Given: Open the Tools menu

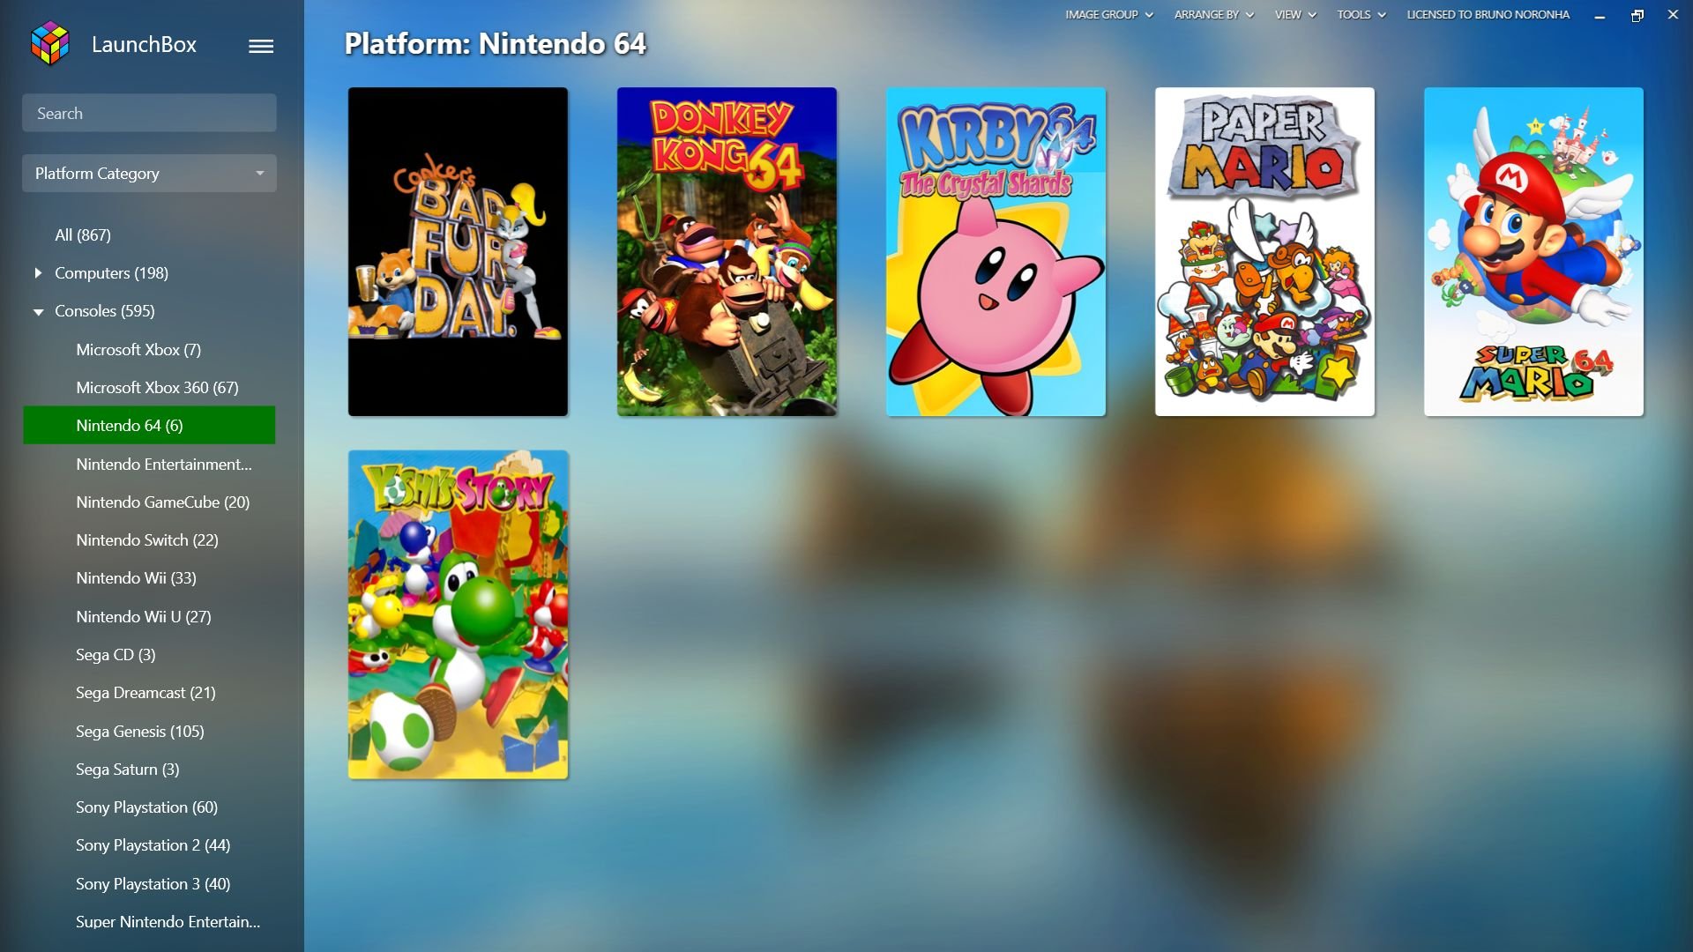Looking at the screenshot, I should pyautogui.click(x=1361, y=14).
